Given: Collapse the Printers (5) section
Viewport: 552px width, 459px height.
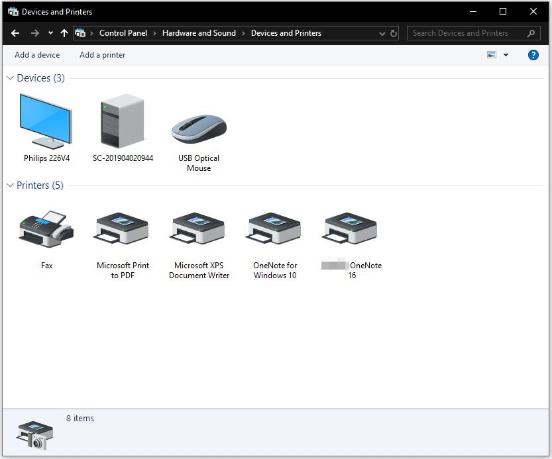Looking at the screenshot, I should coord(10,185).
